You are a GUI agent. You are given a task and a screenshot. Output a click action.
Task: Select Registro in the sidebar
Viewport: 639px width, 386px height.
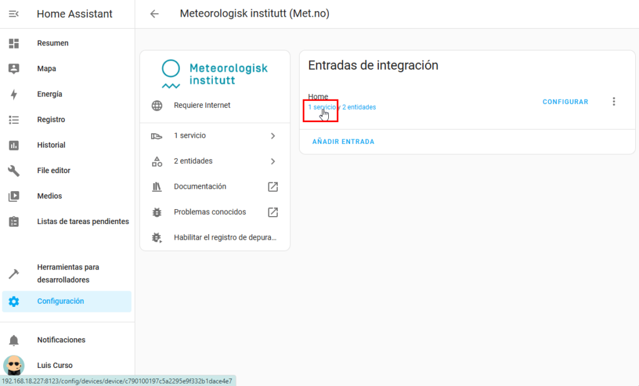[x=51, y=120]
